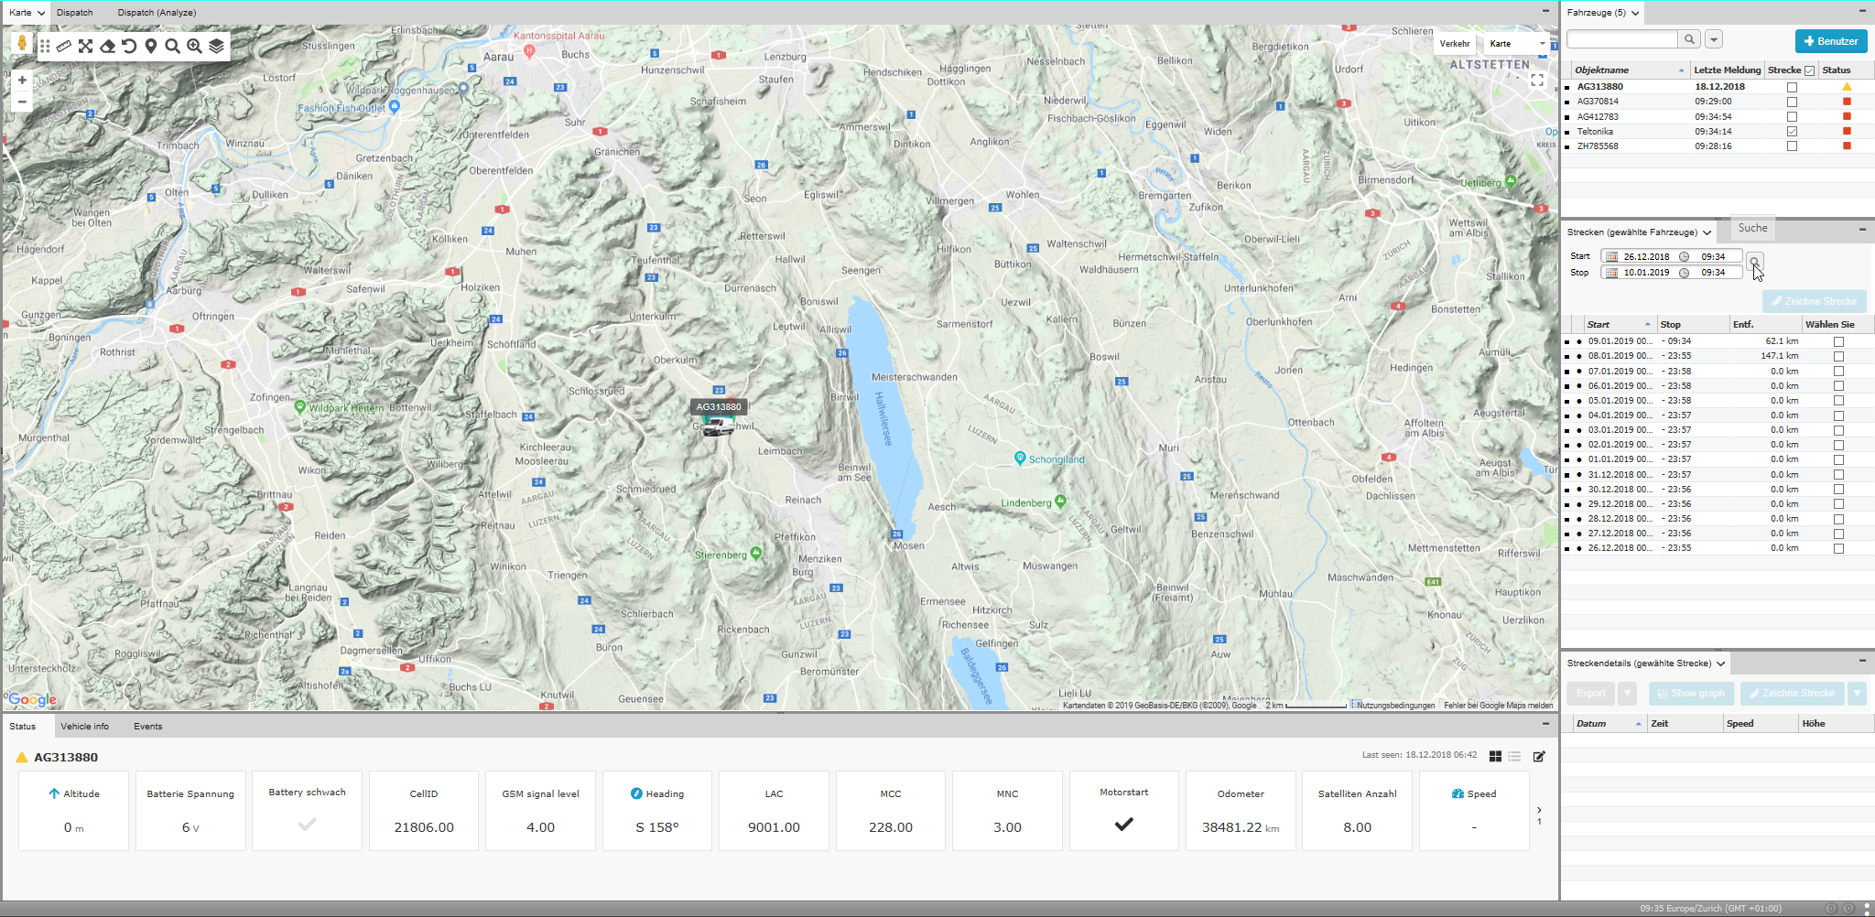Open the Vehicle info tab
This screenshot has width=1875, height=917.
[84, 727]
